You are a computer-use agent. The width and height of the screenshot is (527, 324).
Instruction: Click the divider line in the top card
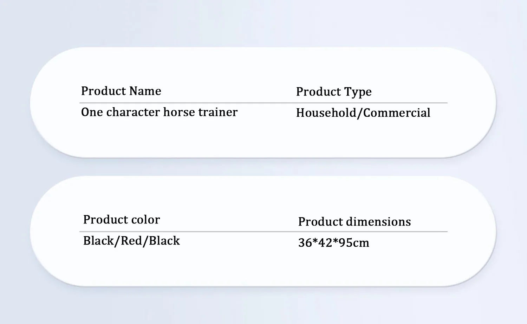coord(263,103)
